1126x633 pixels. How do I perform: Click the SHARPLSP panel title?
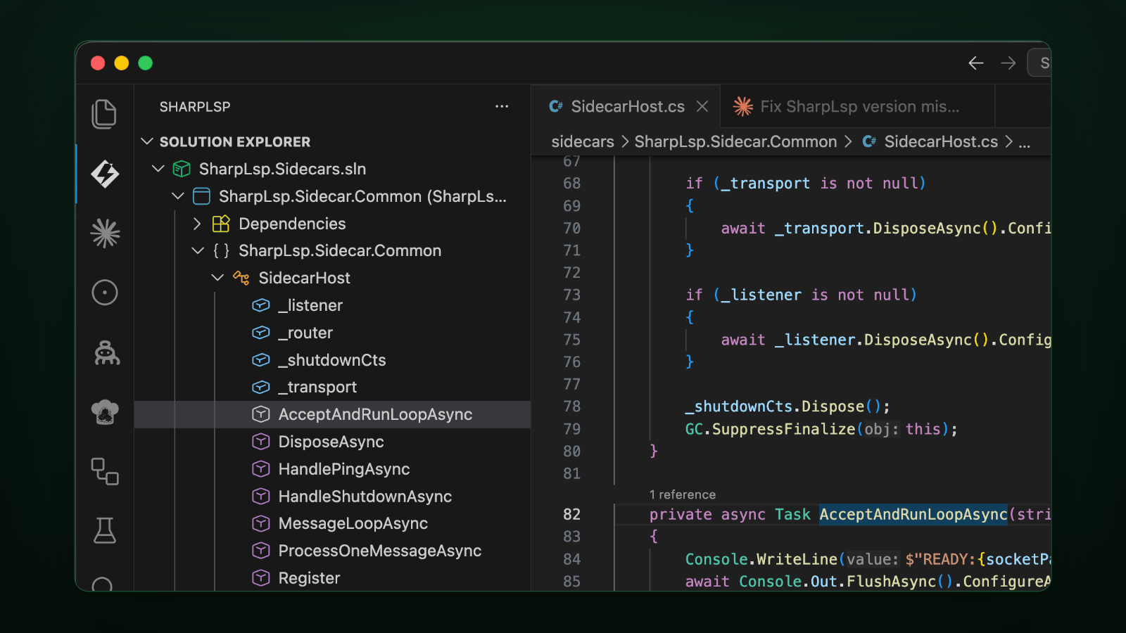coord(195,107)
